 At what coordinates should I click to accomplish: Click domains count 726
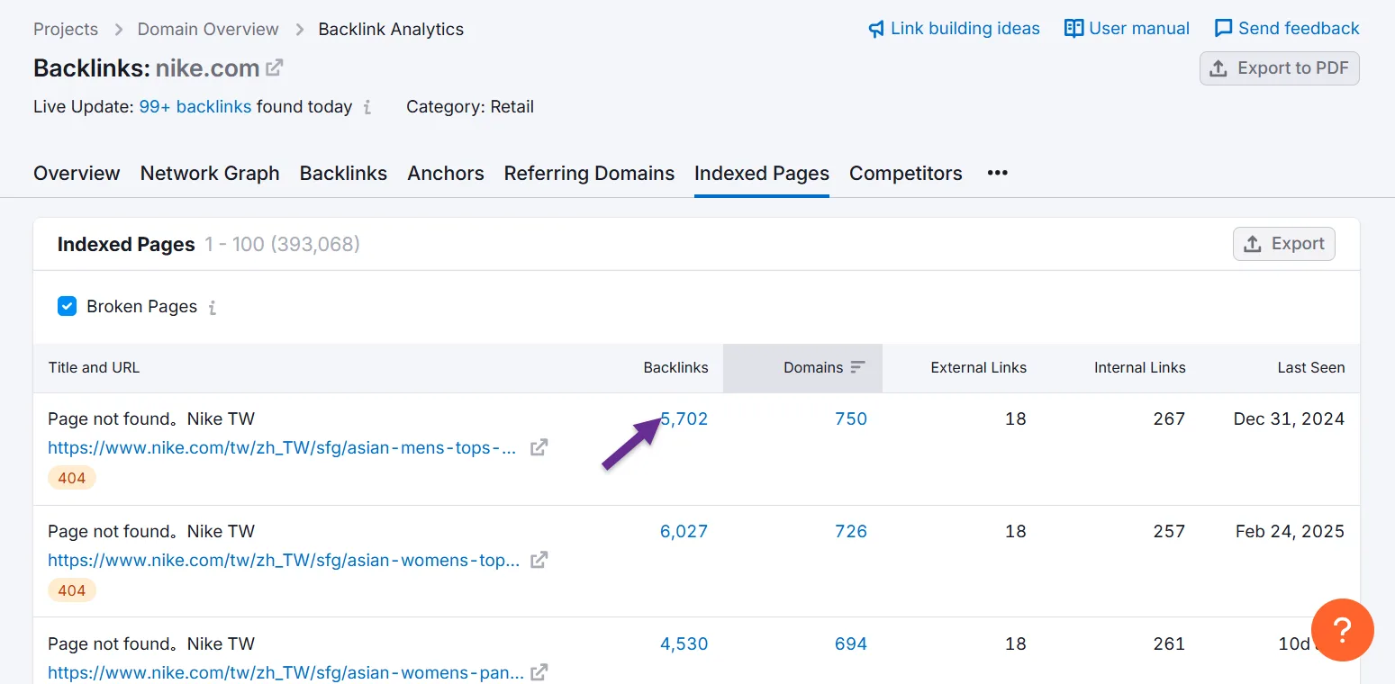pos(851,531)
